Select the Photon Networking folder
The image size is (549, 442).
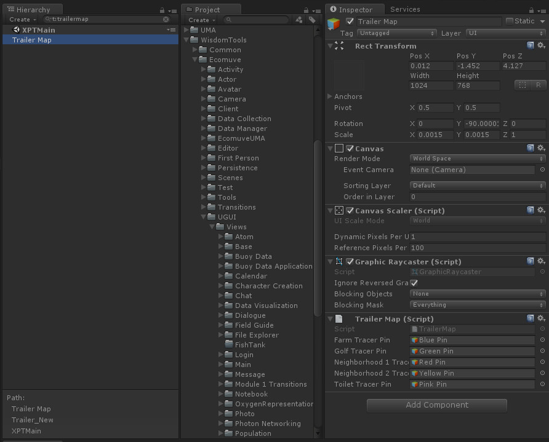click(268, 424)
